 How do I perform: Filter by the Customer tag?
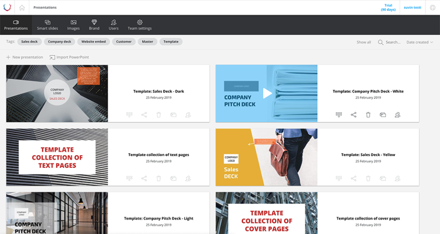pyautogui.click(x=124, y=42)
